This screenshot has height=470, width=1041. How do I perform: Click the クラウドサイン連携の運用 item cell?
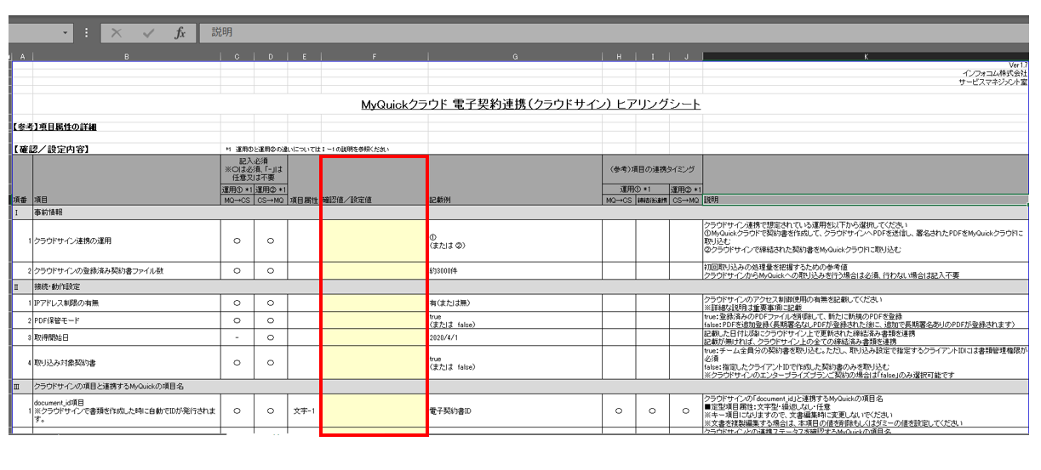click(126, 241)
